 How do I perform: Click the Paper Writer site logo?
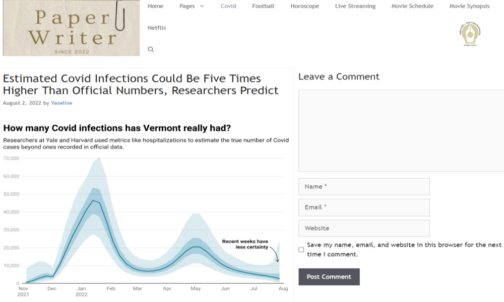71,28
